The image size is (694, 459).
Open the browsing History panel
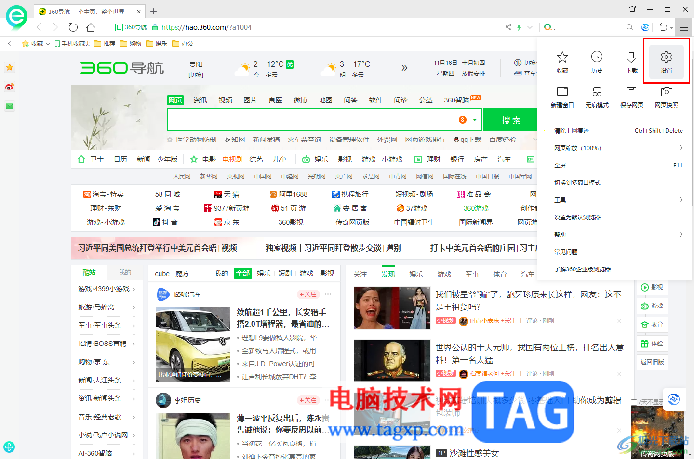coord(597,62)
